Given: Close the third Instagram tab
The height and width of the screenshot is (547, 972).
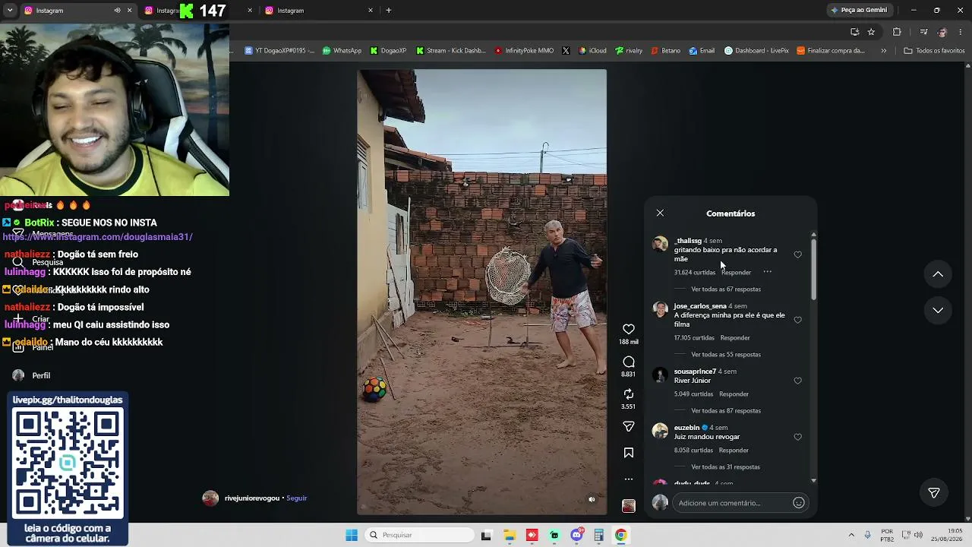Looking at the screenshot, I should 371,11.
